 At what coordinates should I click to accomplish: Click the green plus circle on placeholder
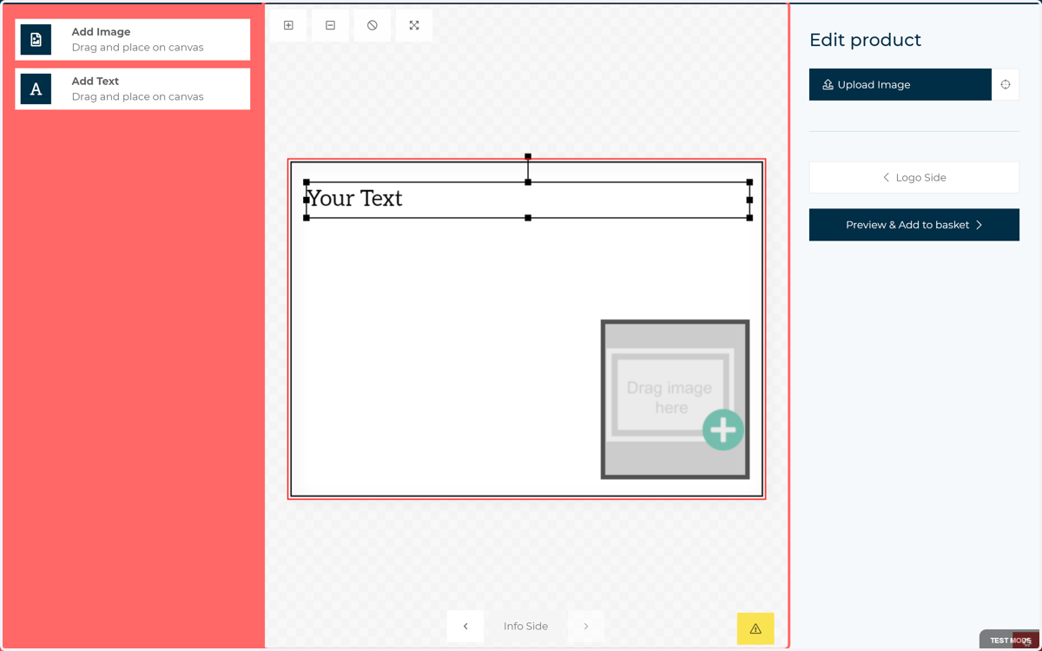coord(722,430)
